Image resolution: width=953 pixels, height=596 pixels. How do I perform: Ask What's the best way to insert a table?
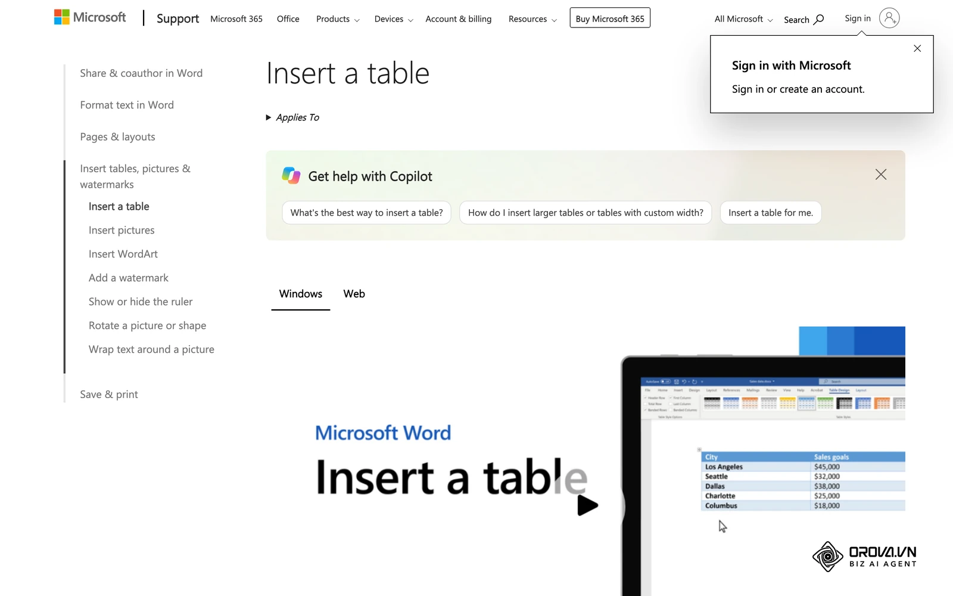pyautogui.click(x=367, y=213)
